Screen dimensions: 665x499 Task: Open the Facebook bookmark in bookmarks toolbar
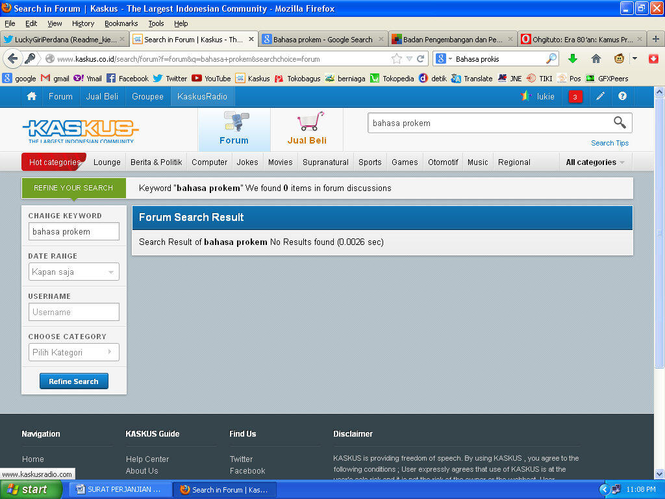tap(127, 79)
